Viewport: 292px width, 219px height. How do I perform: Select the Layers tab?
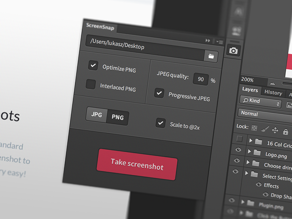pyautogui.click(x=250, y=90)
